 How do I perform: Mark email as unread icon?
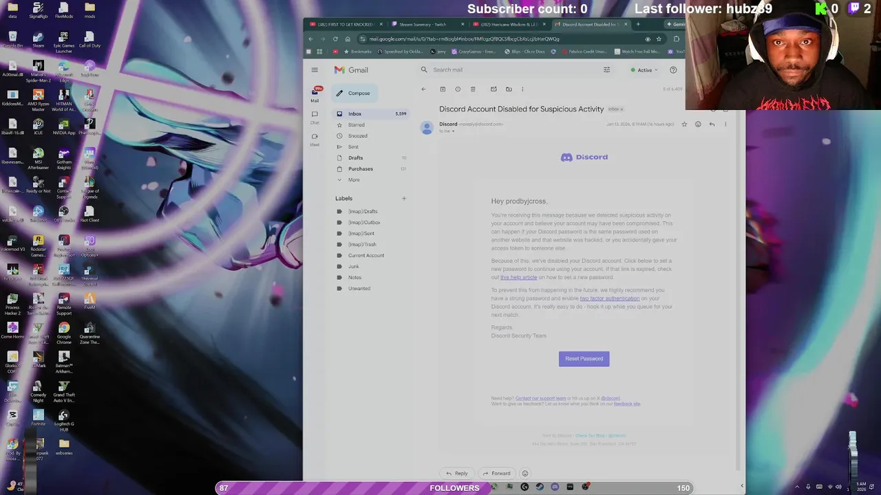pyautogui.click(x=493, y=89)
